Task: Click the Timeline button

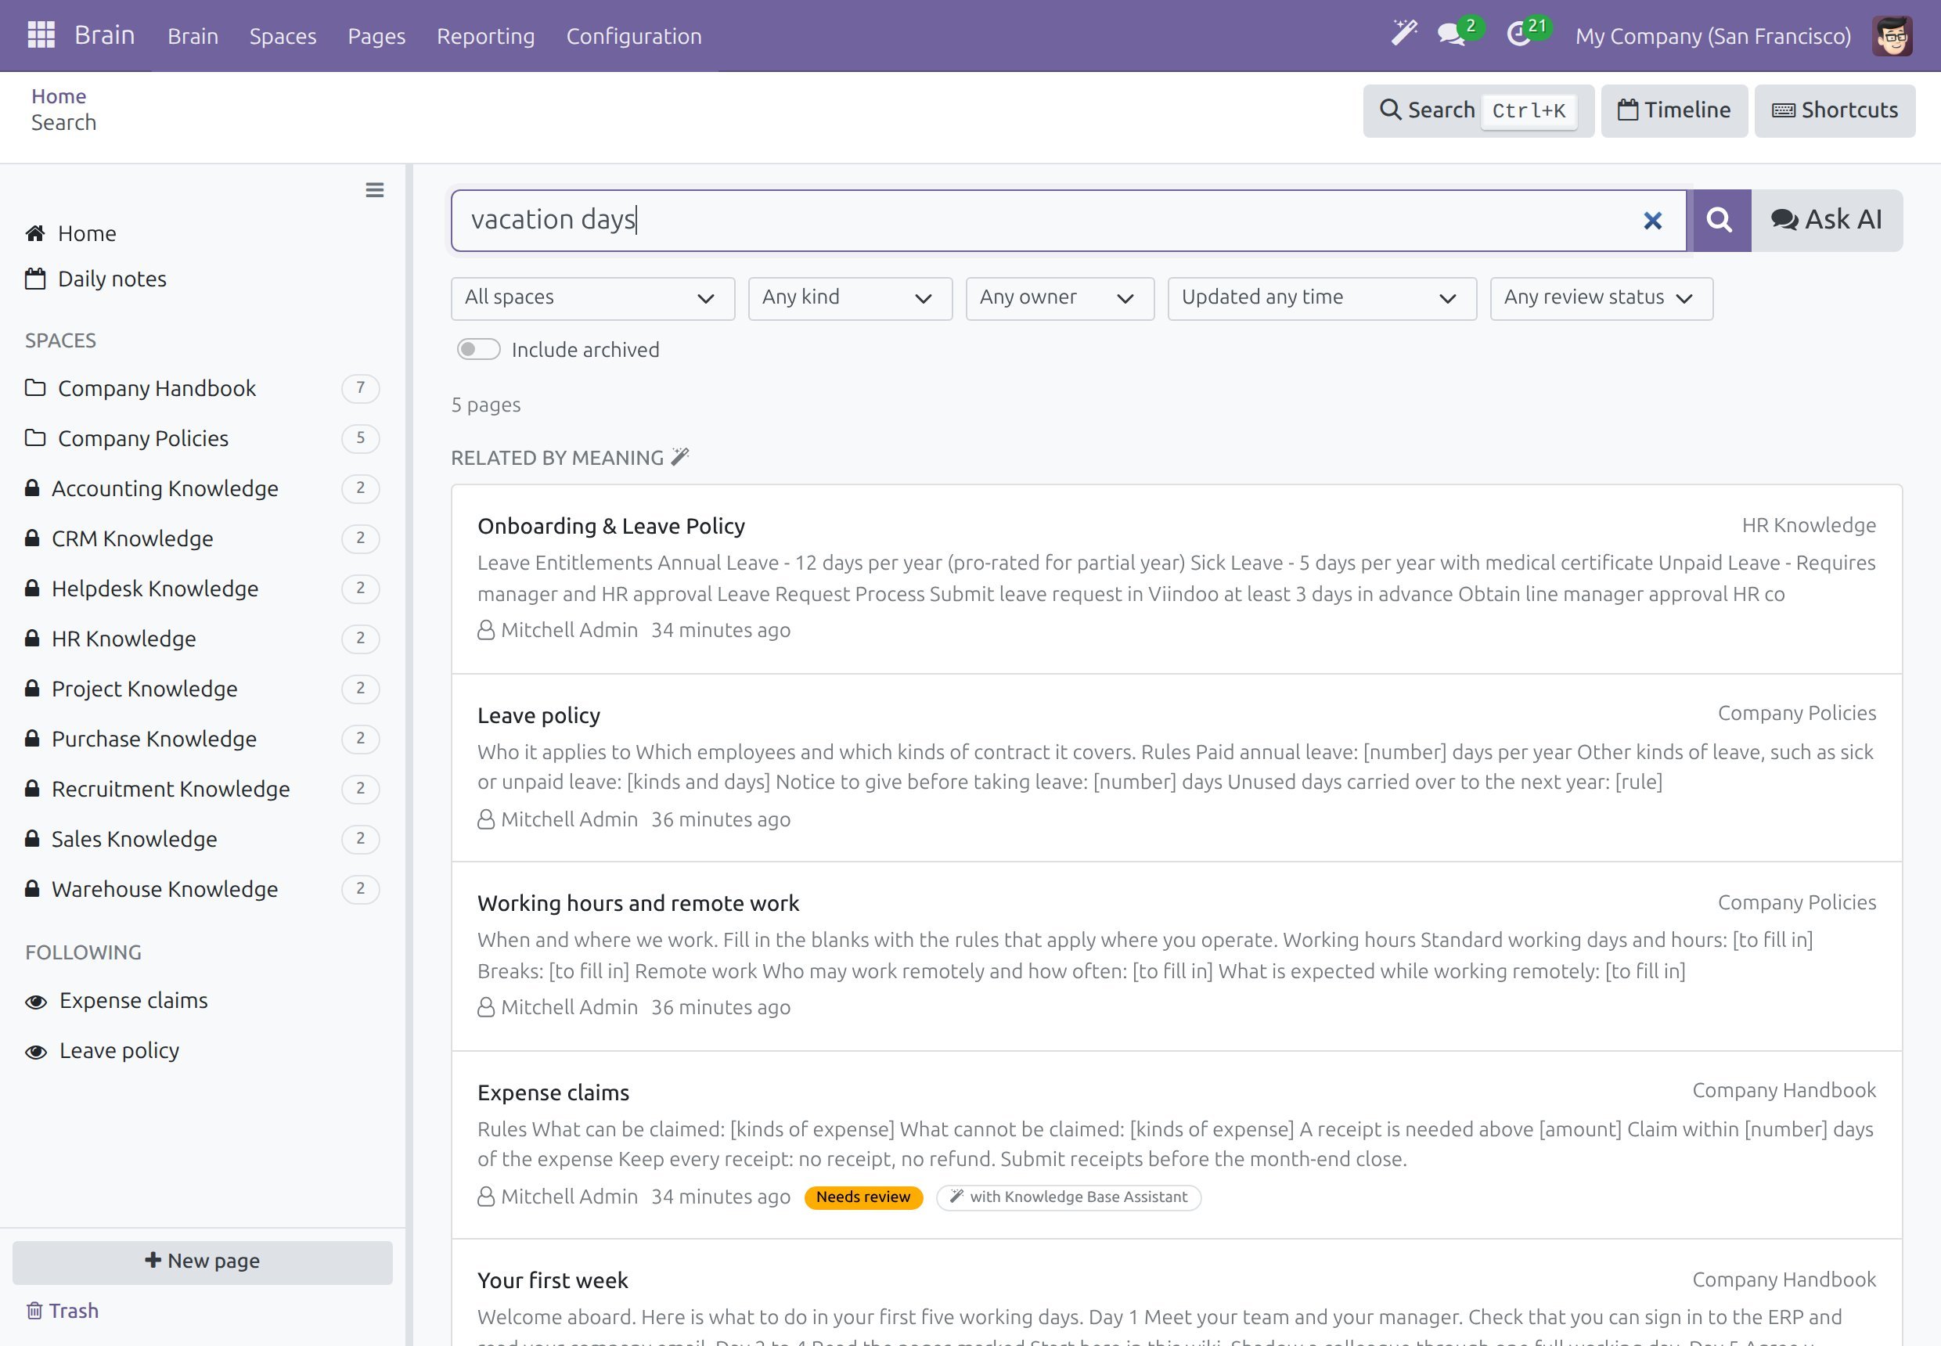Action: point(1673,110)
